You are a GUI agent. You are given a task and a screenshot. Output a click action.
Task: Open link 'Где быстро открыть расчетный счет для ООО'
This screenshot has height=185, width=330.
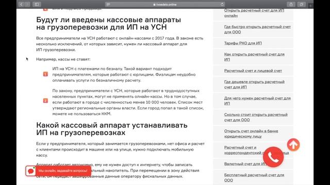click(x=257, y=29)
